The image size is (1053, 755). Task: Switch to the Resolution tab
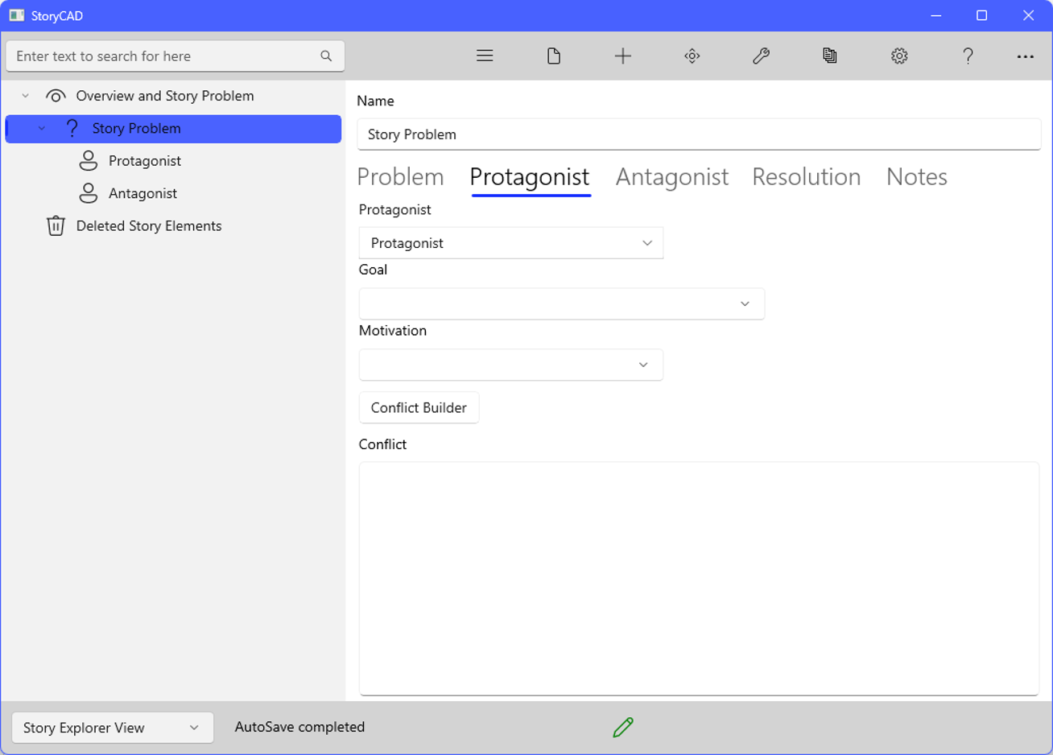[x=806, y=177]
